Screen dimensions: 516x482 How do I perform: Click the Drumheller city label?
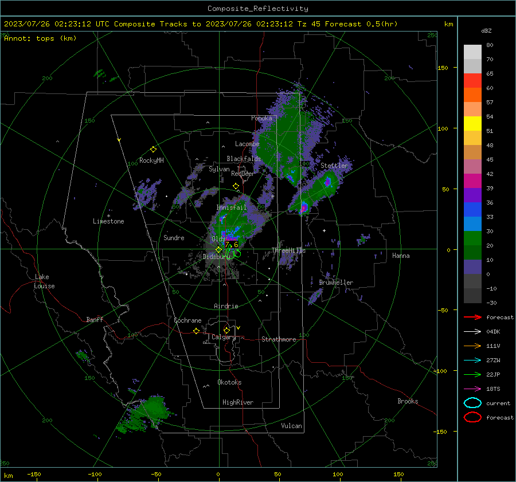[x=336, y=283]
